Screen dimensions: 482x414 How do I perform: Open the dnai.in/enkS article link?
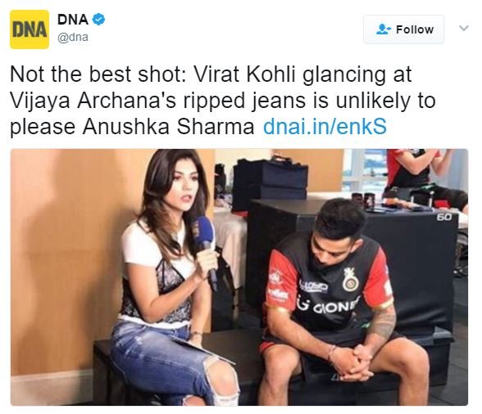pyautogui.click(x=325, y=126)
